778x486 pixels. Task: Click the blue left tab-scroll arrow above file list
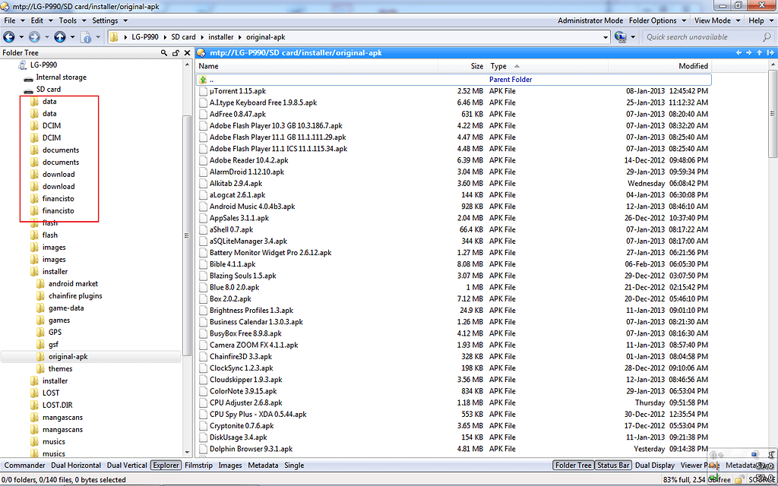(739, 53)
